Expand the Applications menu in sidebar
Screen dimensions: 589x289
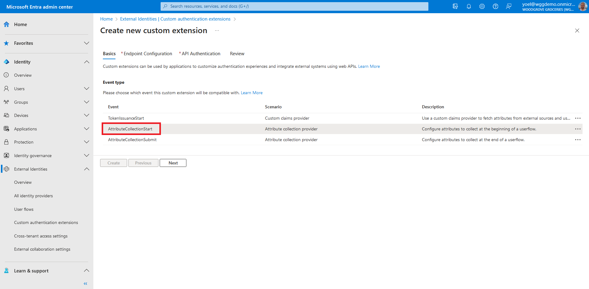(x=87, y=129)
